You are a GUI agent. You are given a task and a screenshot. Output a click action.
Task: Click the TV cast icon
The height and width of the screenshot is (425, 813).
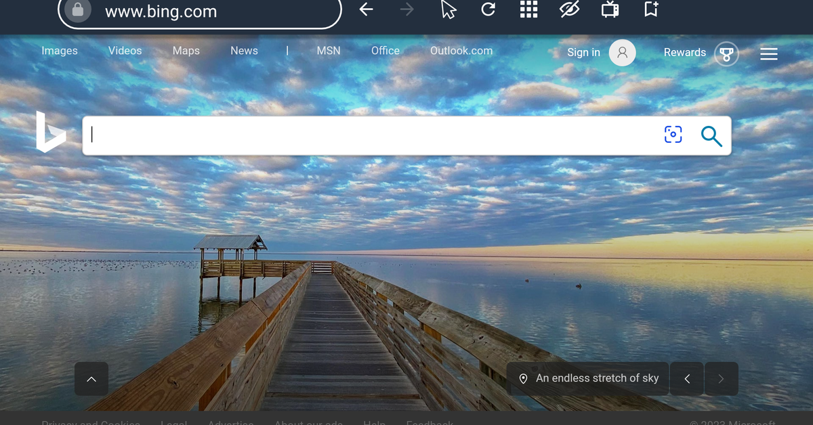[610, 9]
